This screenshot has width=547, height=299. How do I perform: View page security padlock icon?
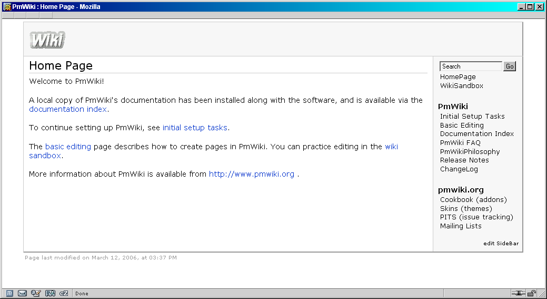tap(532, 293)
